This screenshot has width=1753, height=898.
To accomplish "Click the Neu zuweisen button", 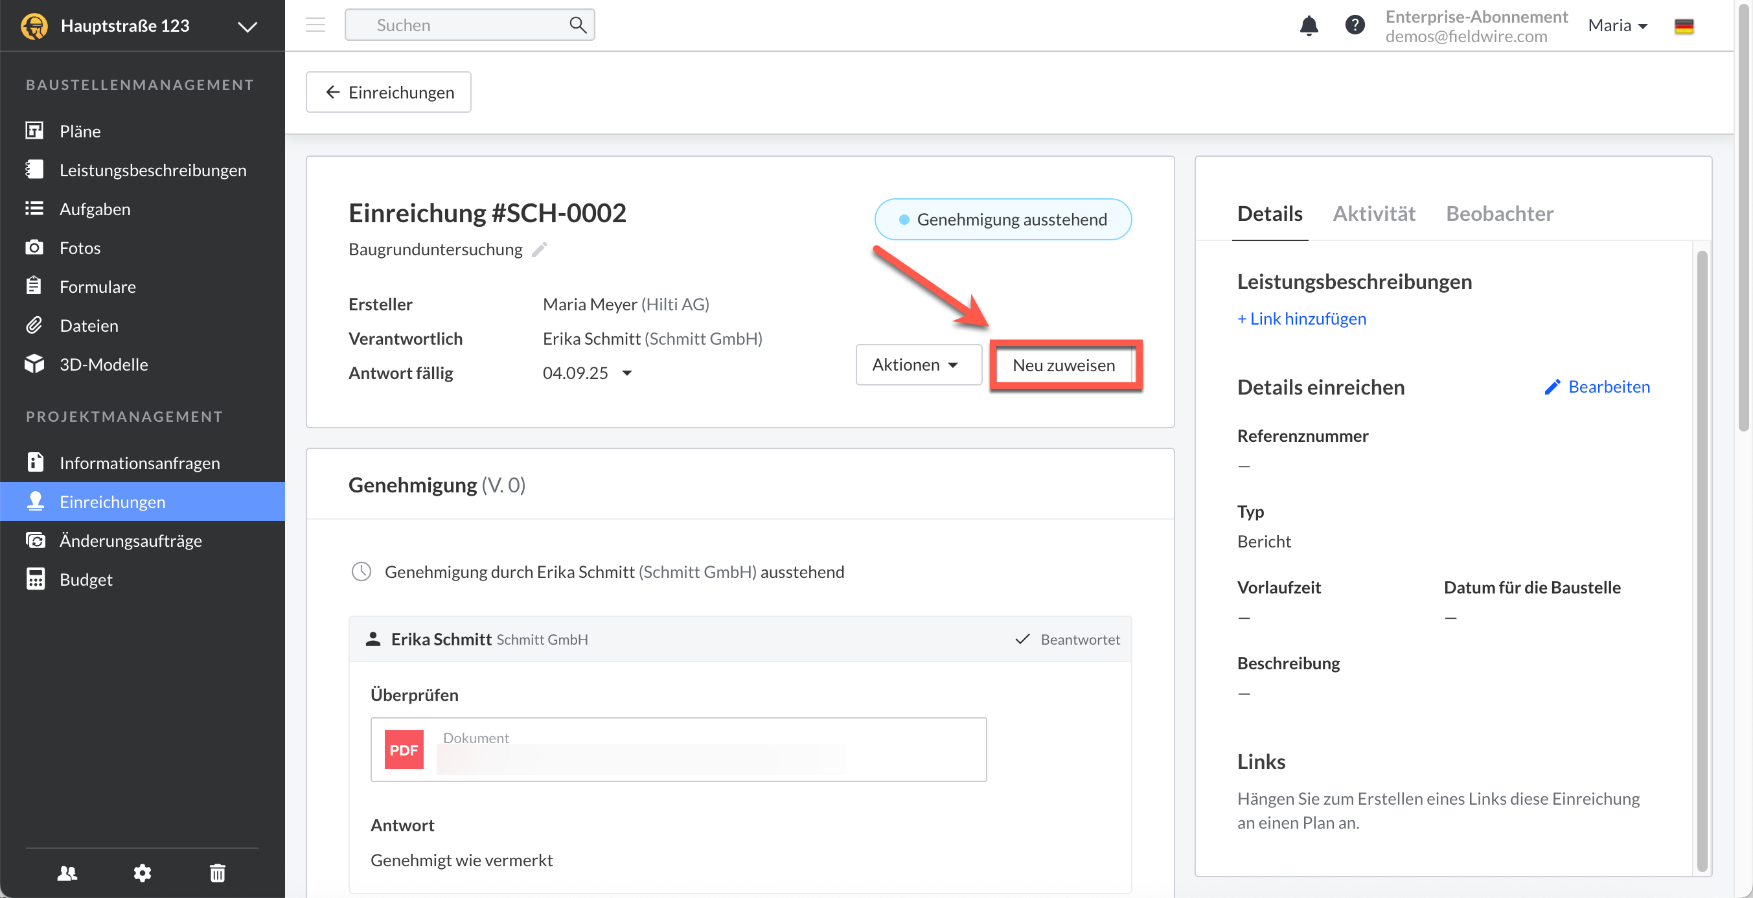I will pyautogui.click(x=1064, y=365).
